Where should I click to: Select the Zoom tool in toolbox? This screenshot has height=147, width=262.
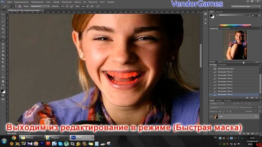[3, 85]
